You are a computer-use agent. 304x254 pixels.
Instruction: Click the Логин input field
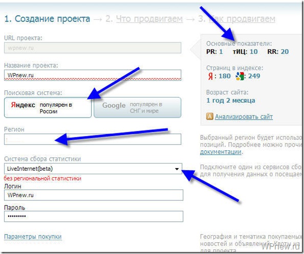pos(94,195)
